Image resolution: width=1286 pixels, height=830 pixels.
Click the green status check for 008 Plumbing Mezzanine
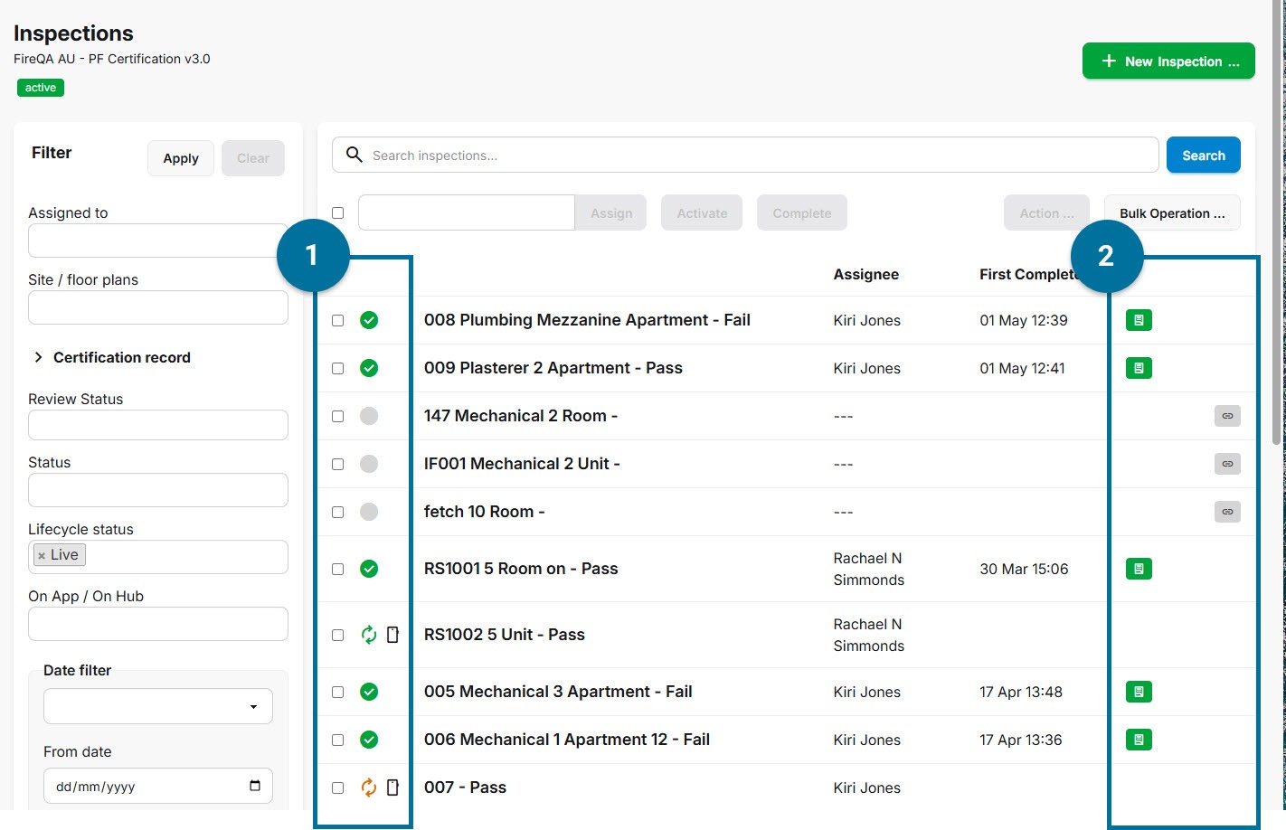pyautogui.click(x=369, y=320)
